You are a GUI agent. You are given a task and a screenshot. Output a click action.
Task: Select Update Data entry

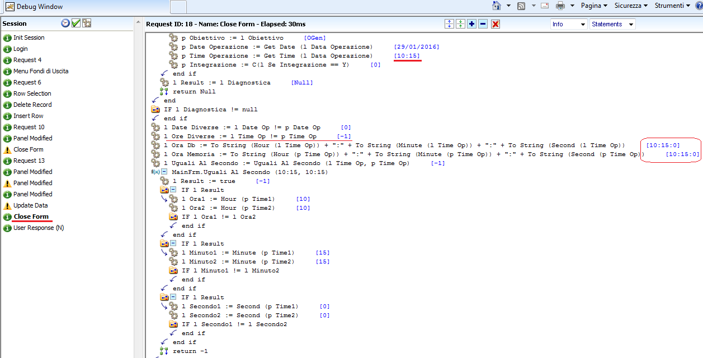(x=31, y=205)
